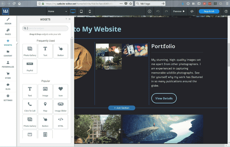The width and height of the screenshot is (230, 147).
Task: Switch to desktop view
Action: [x=73, y=11]
